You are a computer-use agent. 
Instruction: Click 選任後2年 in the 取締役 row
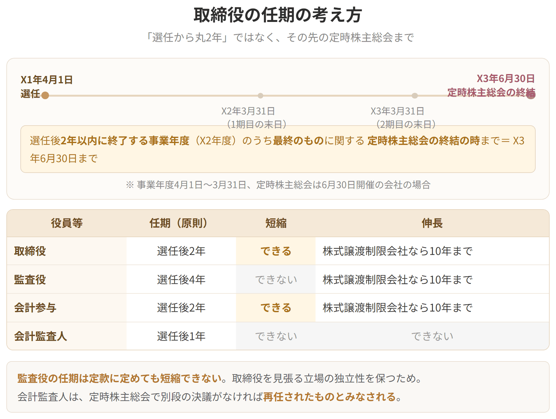181,251
